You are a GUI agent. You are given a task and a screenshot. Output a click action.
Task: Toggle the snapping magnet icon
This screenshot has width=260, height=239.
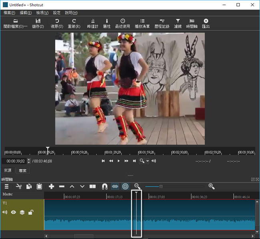105,186
